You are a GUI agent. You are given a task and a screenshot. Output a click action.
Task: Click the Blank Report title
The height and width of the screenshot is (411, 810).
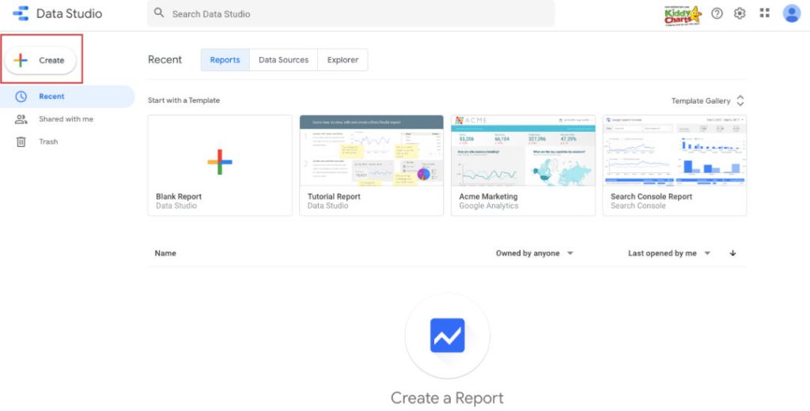point(179,197)
